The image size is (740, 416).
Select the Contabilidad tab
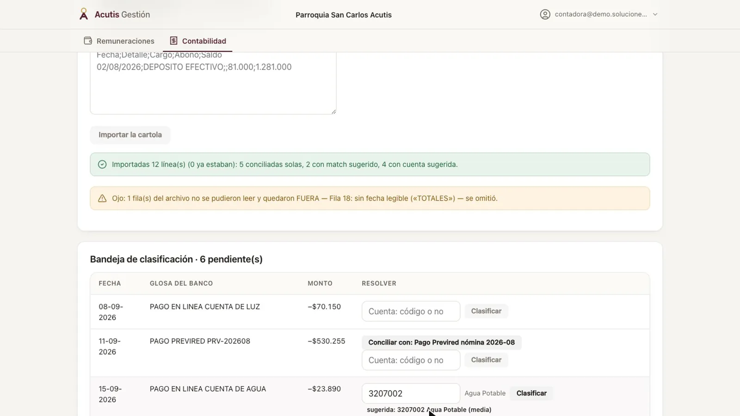(x=197, y=41)
